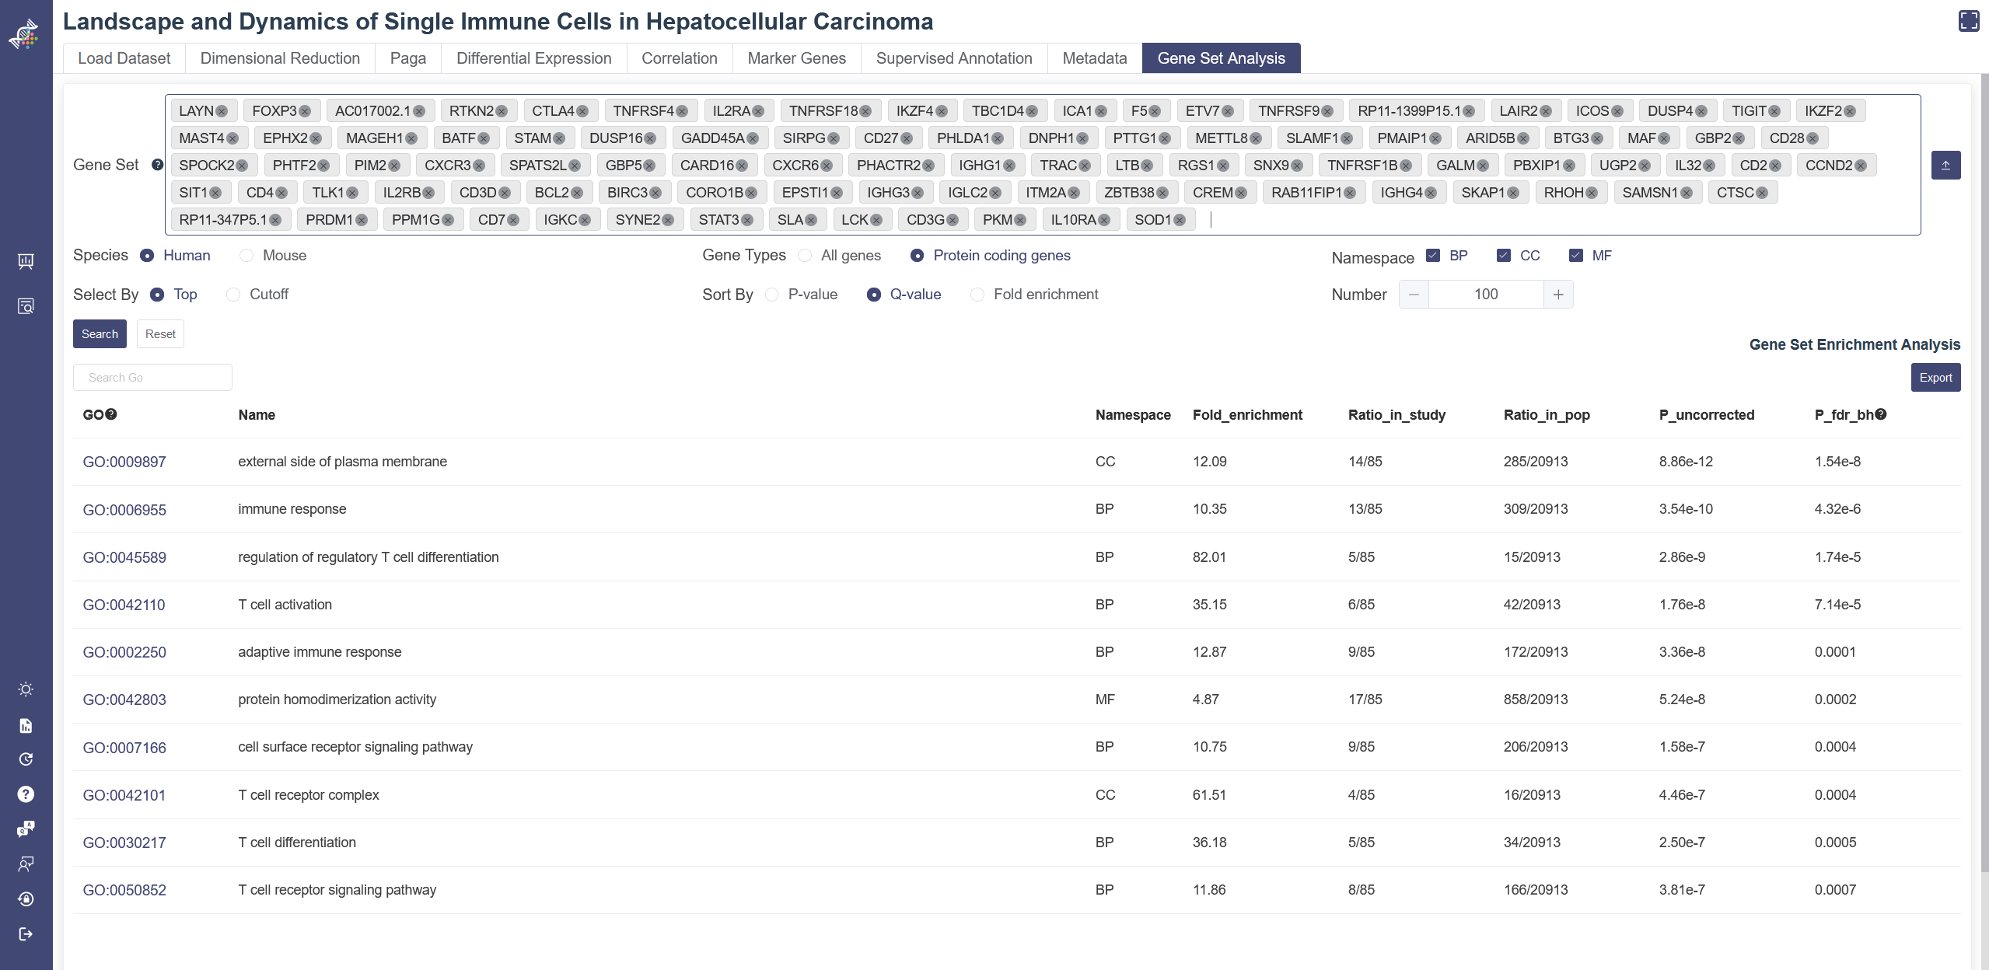Uncheck the CC namespace checkbox
Viewport: 1989px width, 970px height.
tap(1503, 256)
